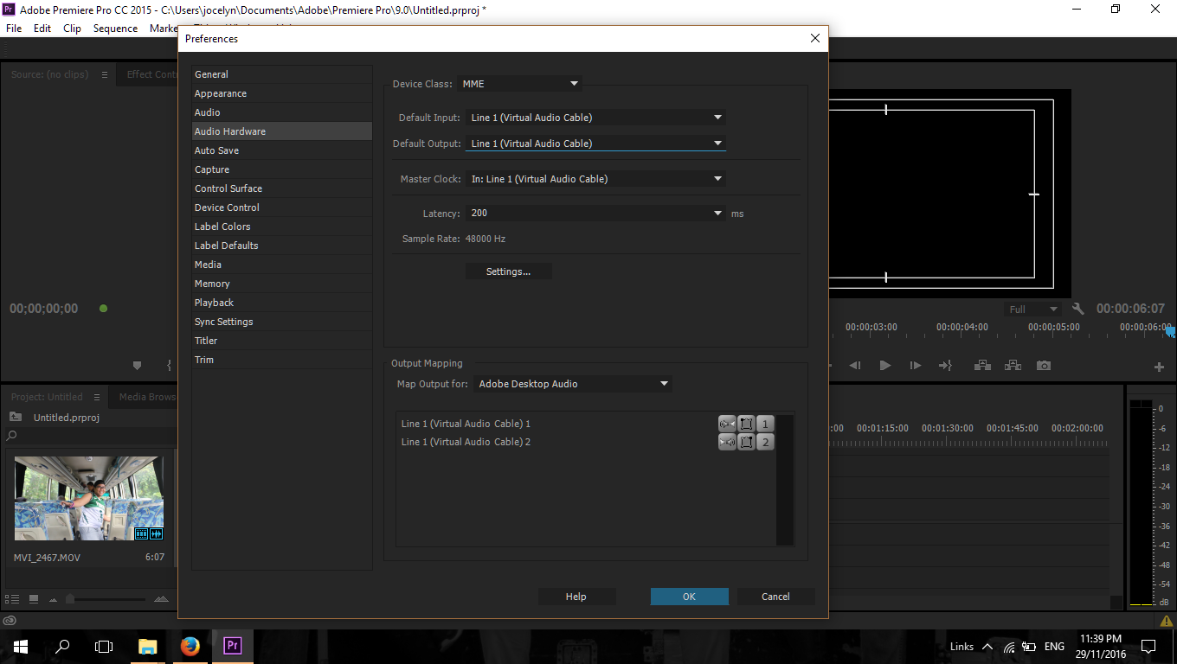The height and width of the screenshot is (664, 1177).
Task: Select Audio in the preferences list
Action: 282,112
